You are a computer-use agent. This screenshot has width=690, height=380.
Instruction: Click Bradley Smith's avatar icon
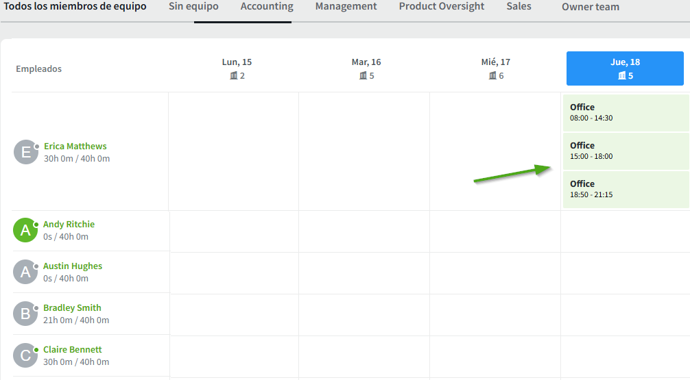click(x=25, y=314)
